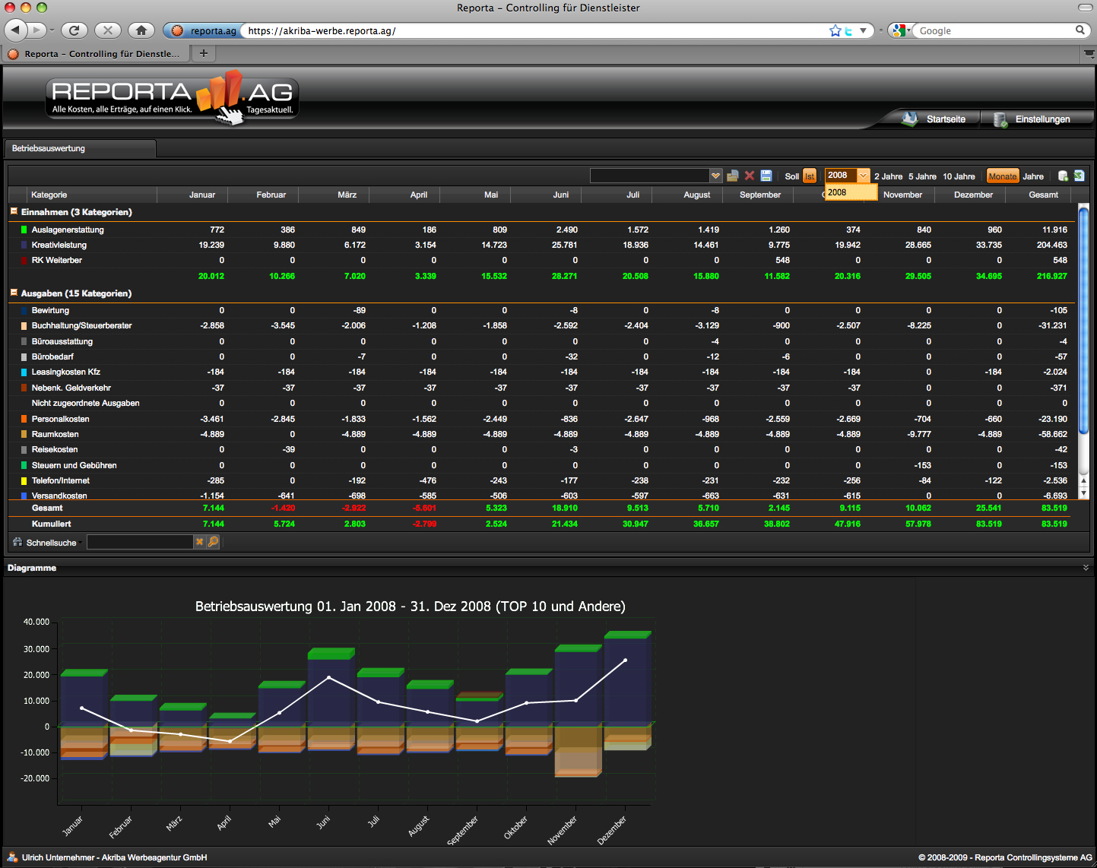Select the Betriebsauswertung tab
Image resolution: width=1097 pixels, height=868 pixels.
point(49,148)
